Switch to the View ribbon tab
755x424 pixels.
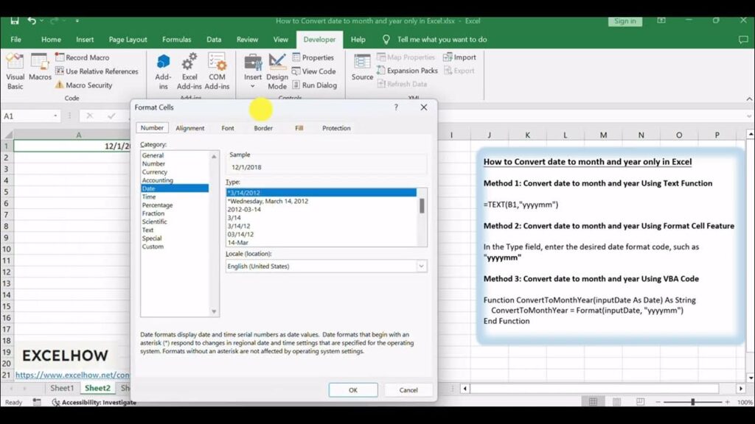point(281,40)
